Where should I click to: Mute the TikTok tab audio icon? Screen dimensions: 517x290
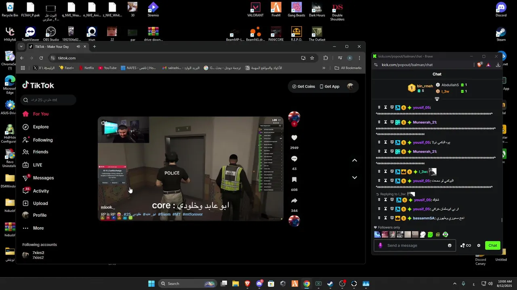(x=78, y=46)
